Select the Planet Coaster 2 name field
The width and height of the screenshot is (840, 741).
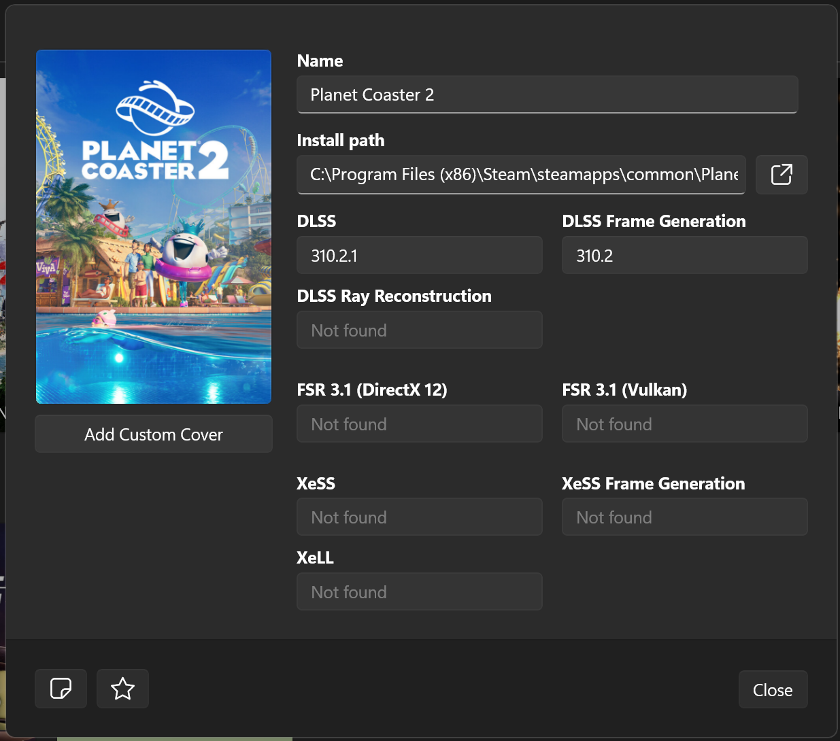pos(548,94)
